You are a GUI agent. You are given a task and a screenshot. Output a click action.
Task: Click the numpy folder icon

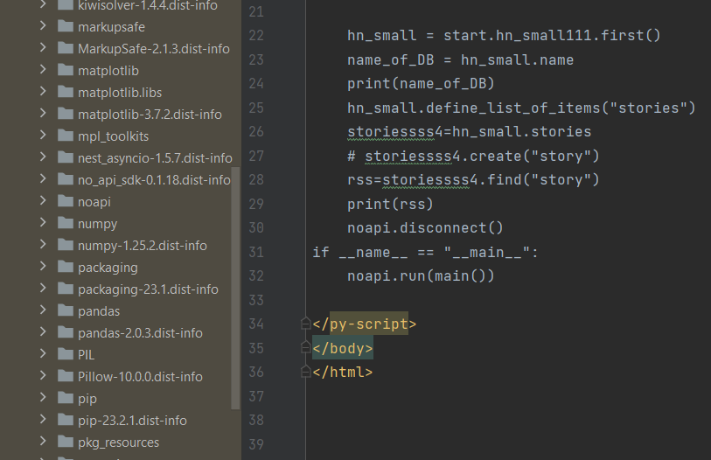65,224
